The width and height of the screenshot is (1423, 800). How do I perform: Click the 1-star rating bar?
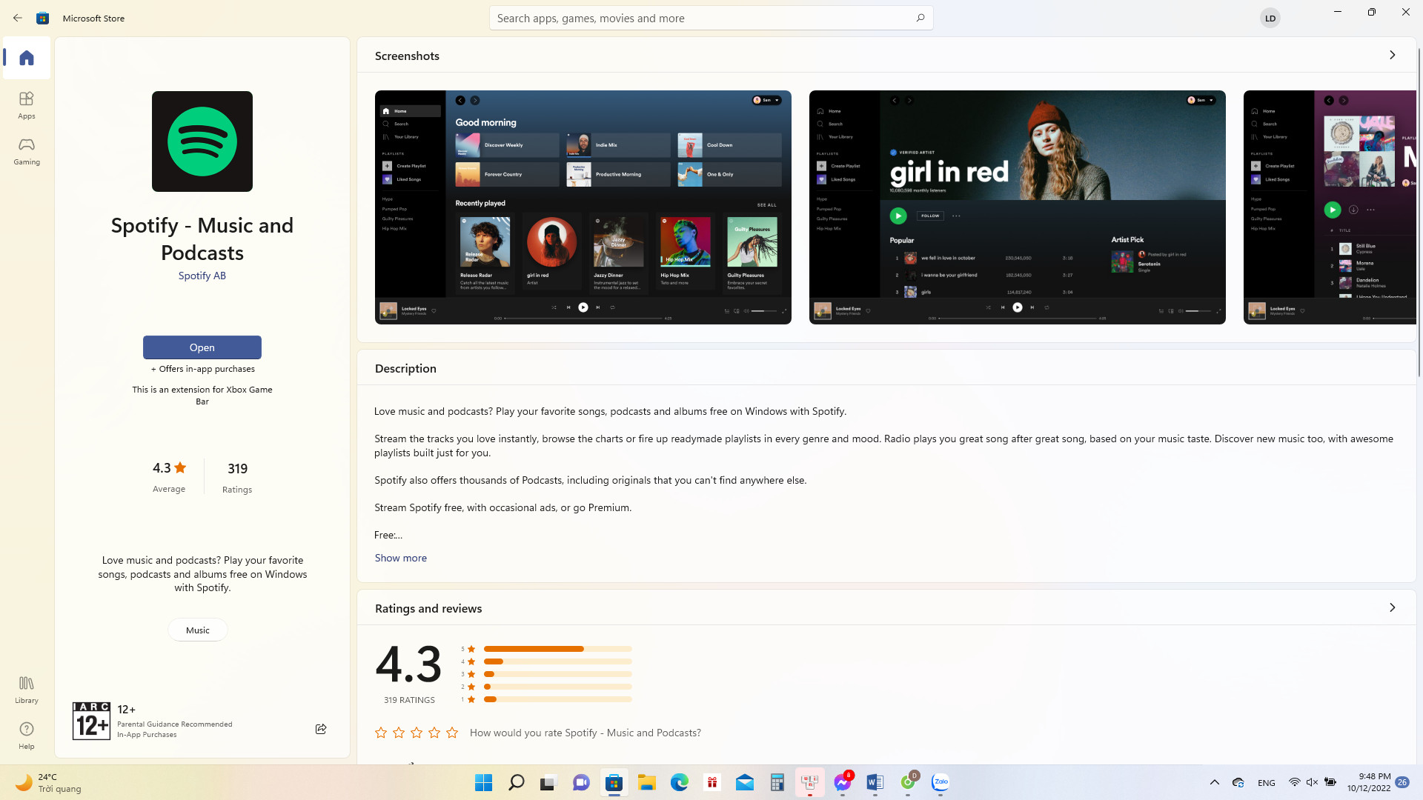click(557, 699)
